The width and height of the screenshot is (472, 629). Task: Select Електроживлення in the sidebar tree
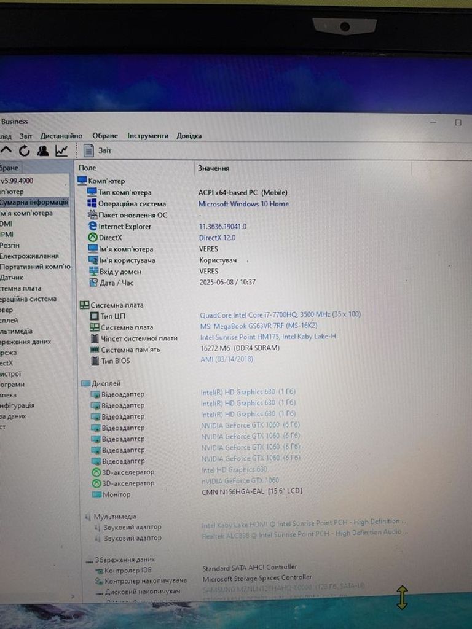(29, 256)
